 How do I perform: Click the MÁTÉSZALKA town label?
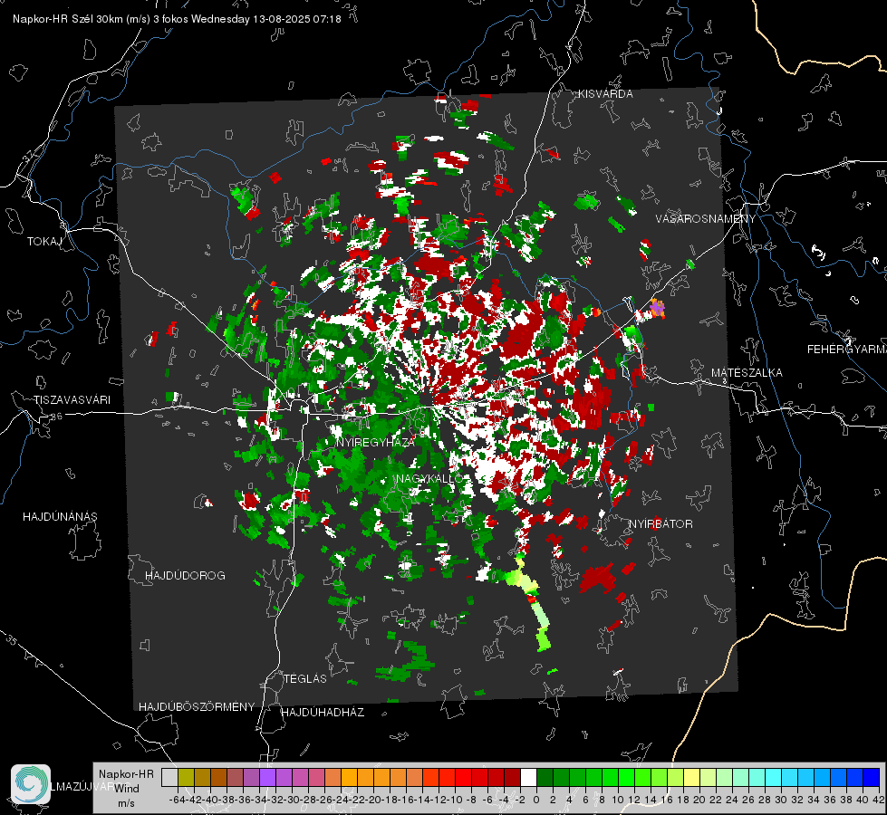747,373
